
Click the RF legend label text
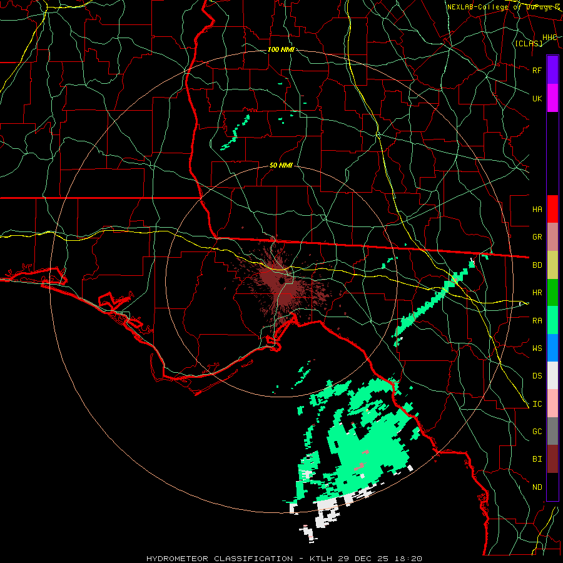pyautogui.click(x=537, y=70)
